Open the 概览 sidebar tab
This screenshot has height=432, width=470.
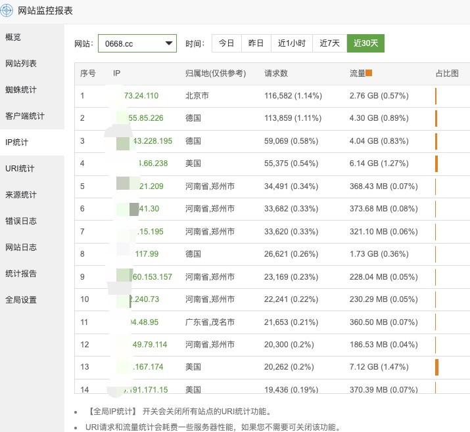tap(13, 37)
